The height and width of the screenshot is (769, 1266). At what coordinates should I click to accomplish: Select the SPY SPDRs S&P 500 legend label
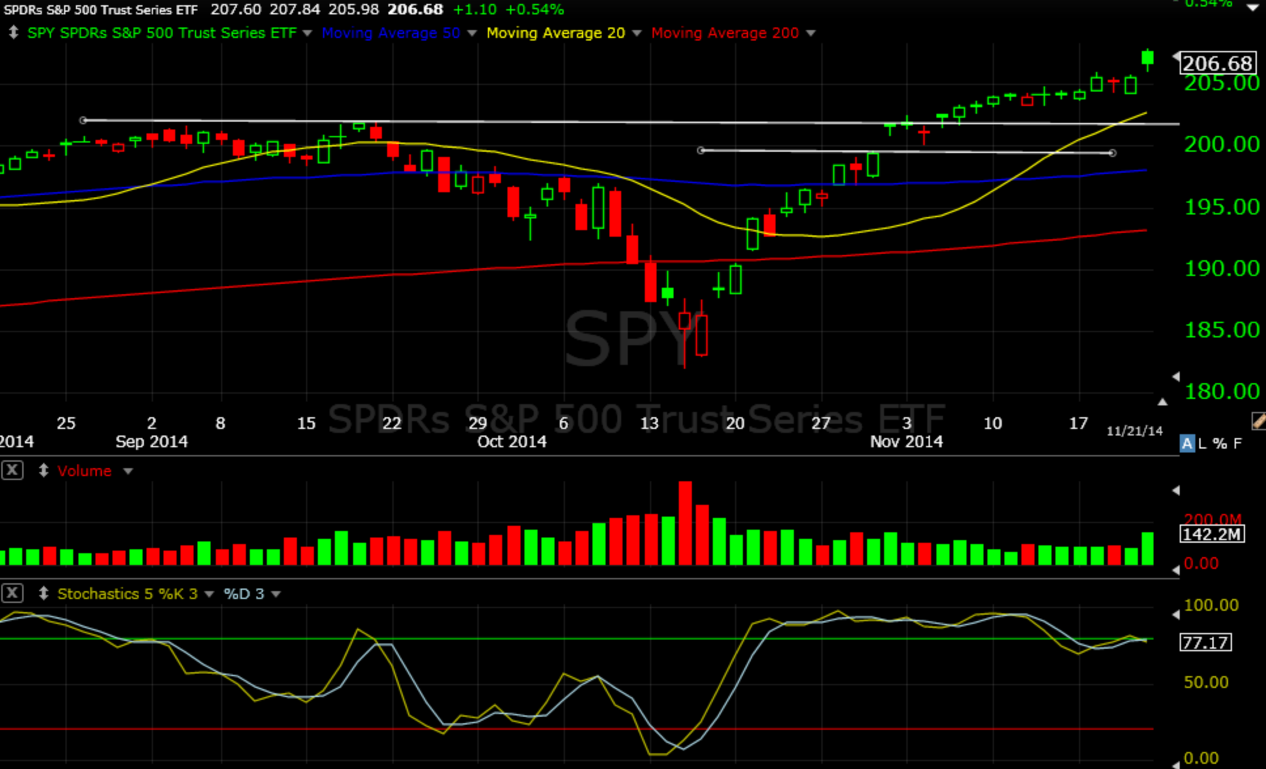coord(162,33)
